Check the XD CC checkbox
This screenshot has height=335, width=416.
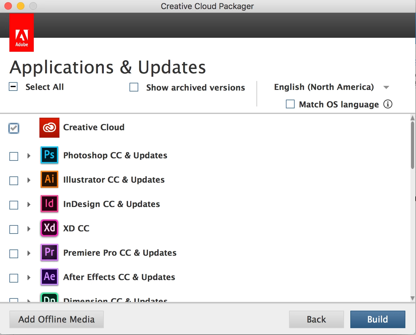[x=14, y=229]
